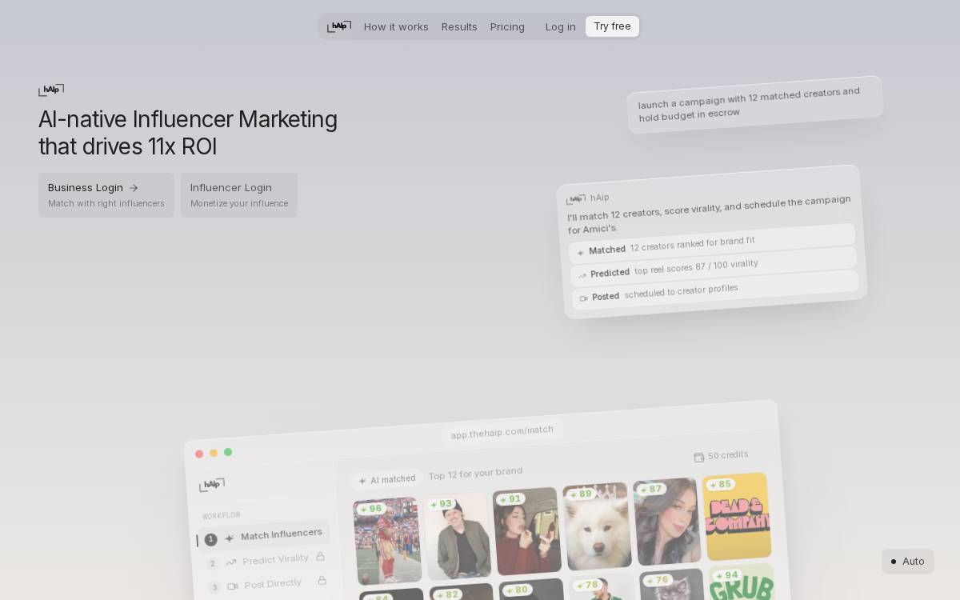Open the Pricing page

(x=507, y=26)
